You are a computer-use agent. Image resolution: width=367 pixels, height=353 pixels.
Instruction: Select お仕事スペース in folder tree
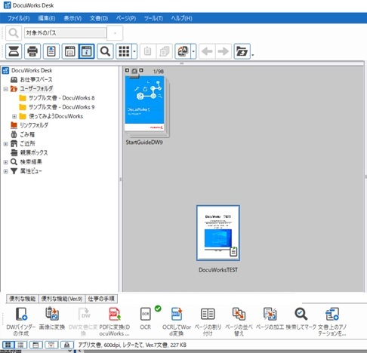36,80
